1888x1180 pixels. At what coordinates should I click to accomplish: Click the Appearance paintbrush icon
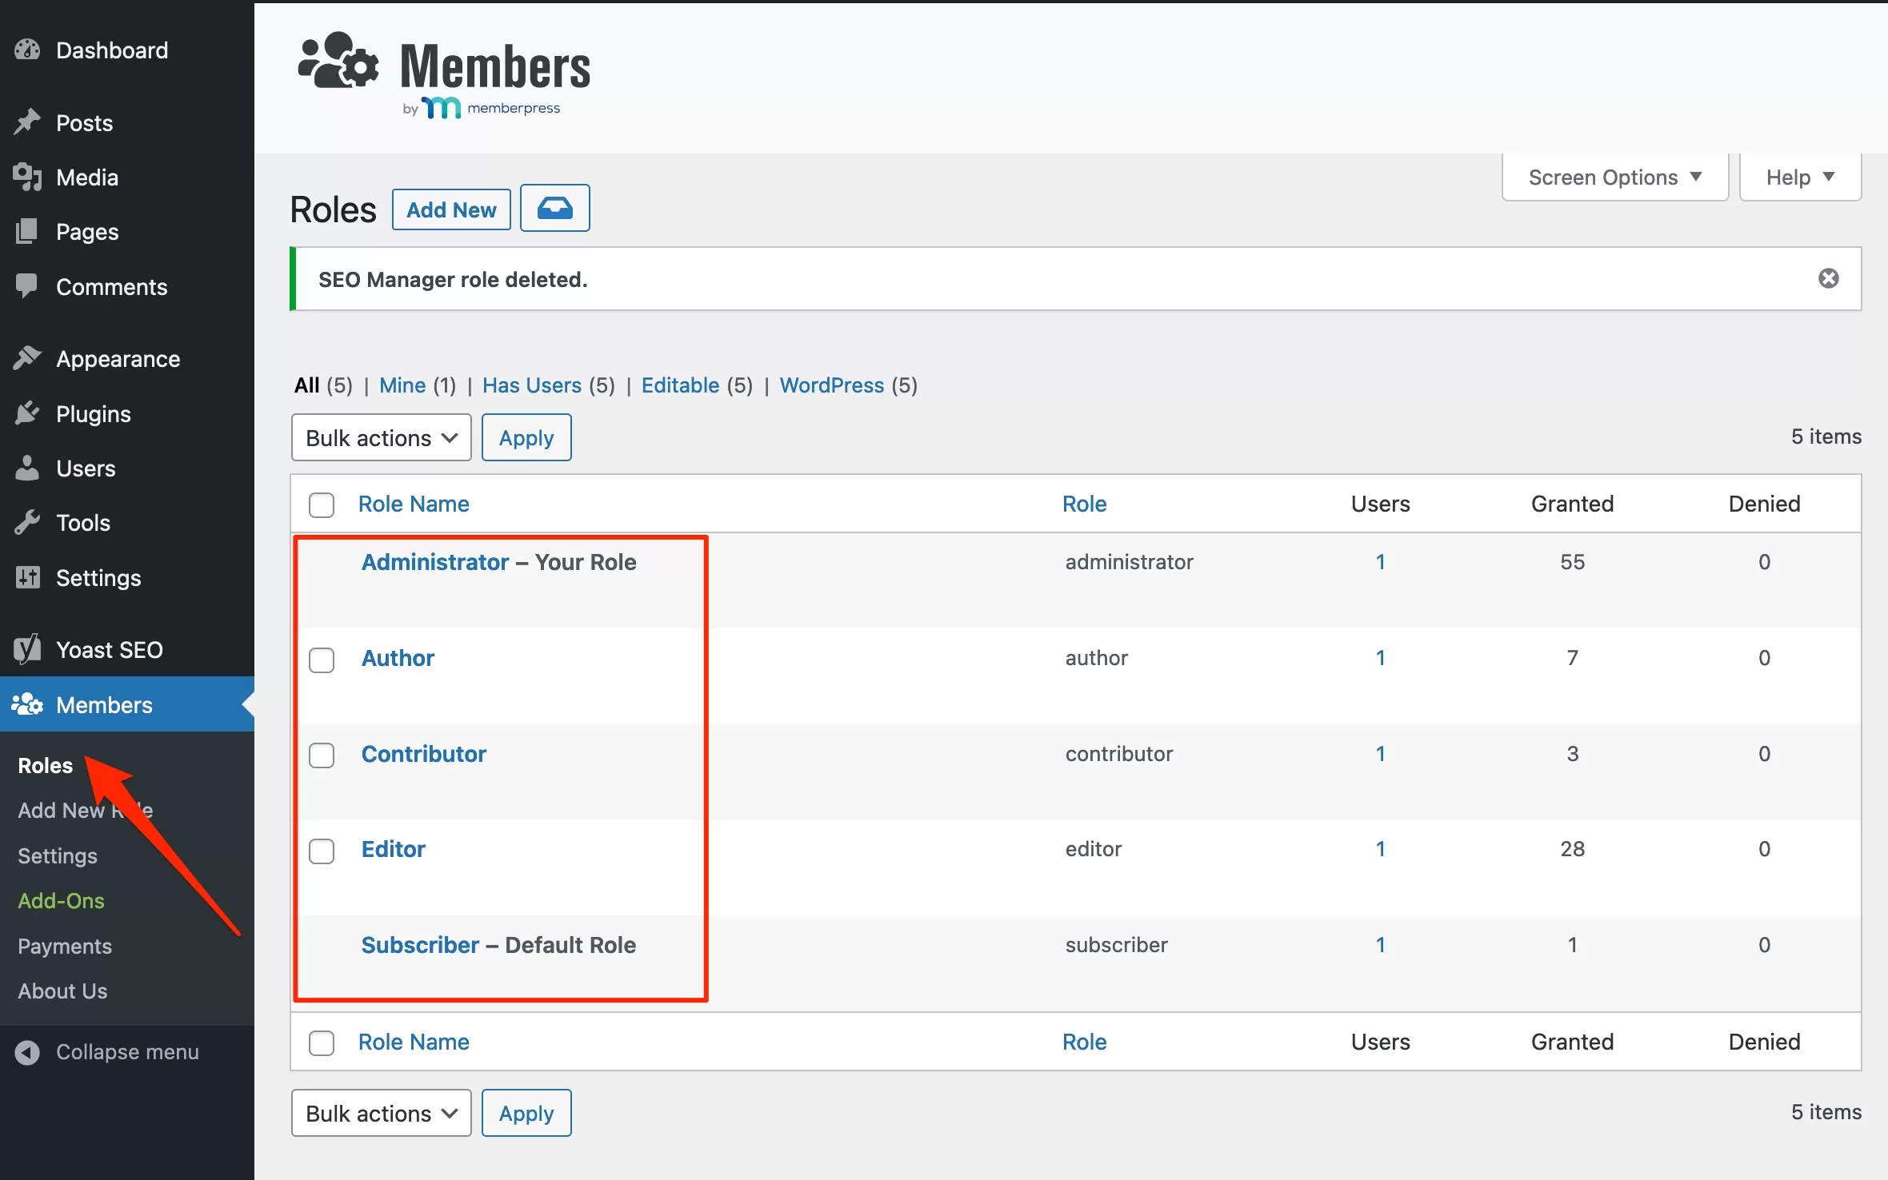click(27, 359)
